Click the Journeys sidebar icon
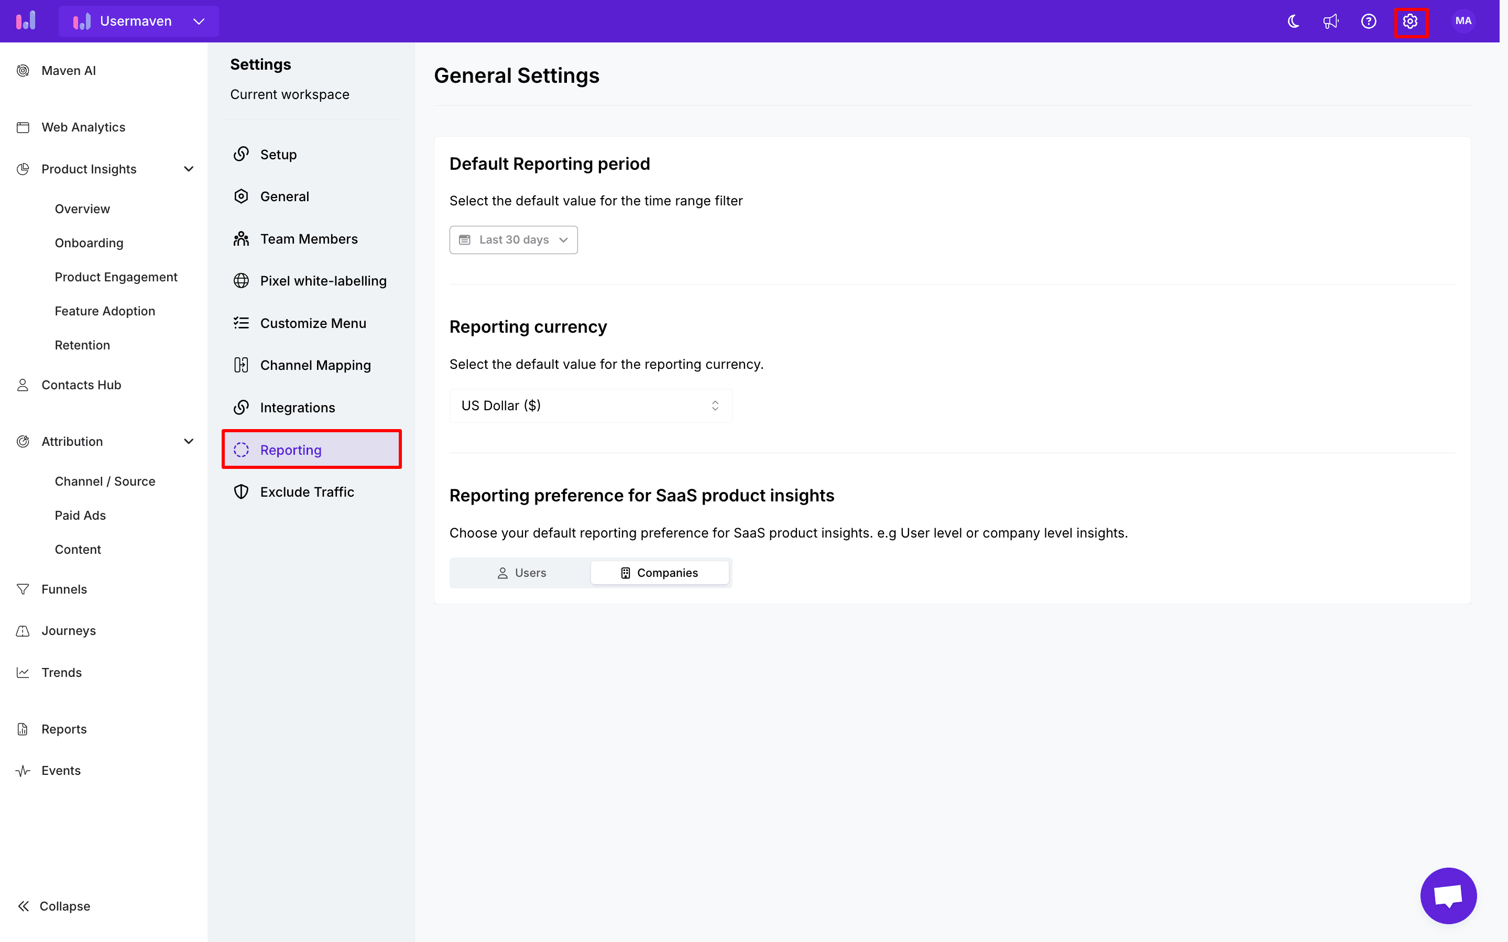 tap(24, 631)
